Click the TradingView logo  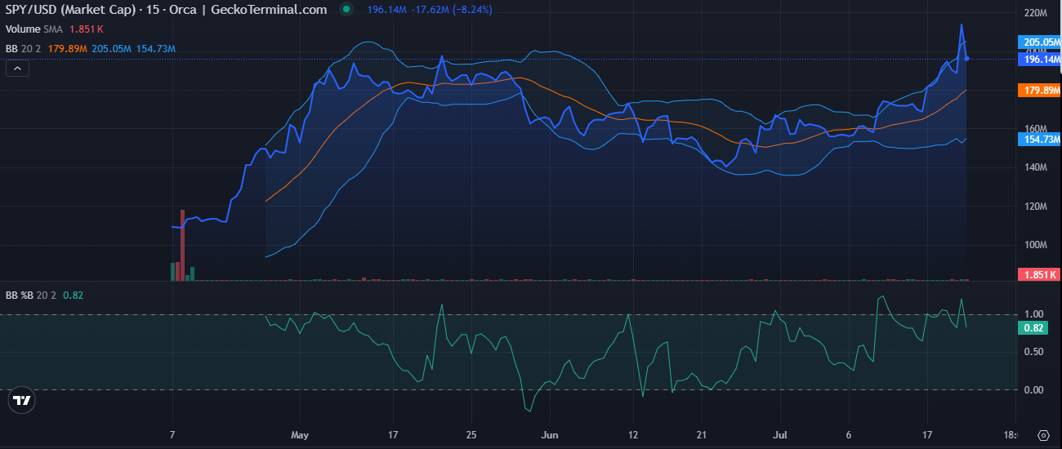(22, 400)
